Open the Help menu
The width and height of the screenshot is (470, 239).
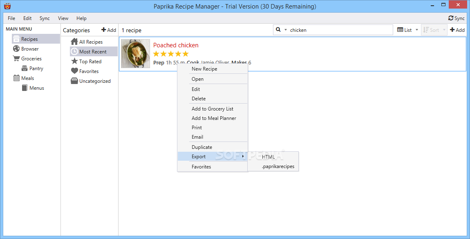point(81,18)
